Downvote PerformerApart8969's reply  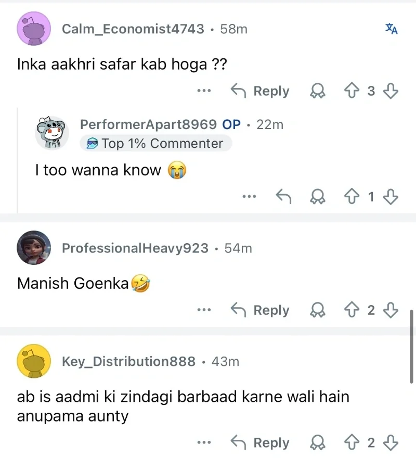(x=391, y=197)
